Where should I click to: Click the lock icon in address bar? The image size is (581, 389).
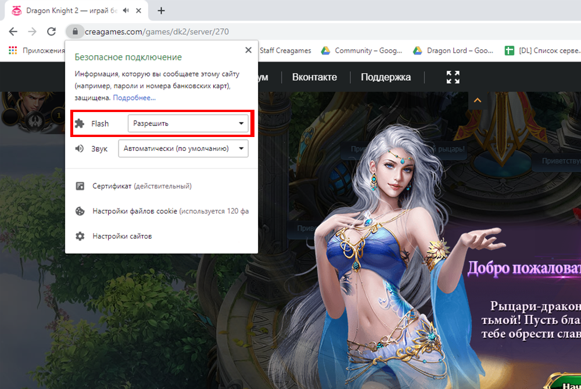(74, 31)
